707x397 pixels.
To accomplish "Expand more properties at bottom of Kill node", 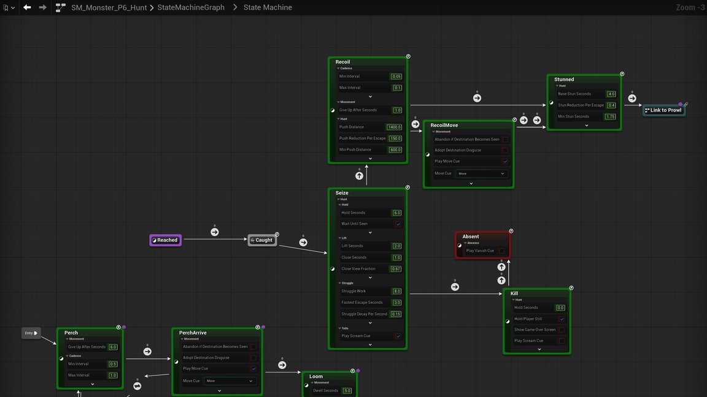I will [539, 349].
